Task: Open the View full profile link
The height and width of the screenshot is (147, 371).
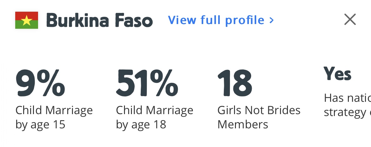Action: [216, 20]
